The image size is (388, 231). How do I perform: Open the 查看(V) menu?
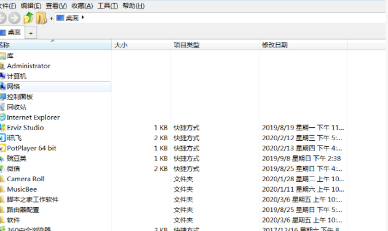coord(56,6)
